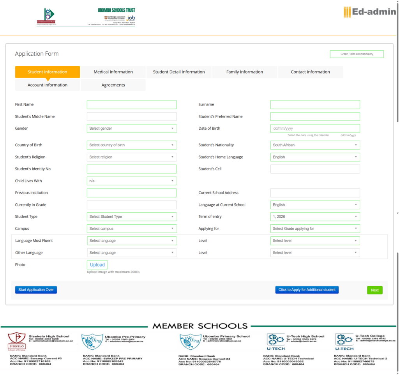Click the jeb logo in header
399x375 pixels.
[131, 18]
